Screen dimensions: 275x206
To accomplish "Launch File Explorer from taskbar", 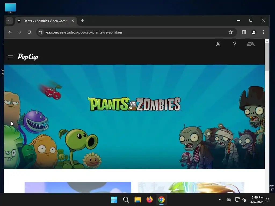I will coord(138,200).
